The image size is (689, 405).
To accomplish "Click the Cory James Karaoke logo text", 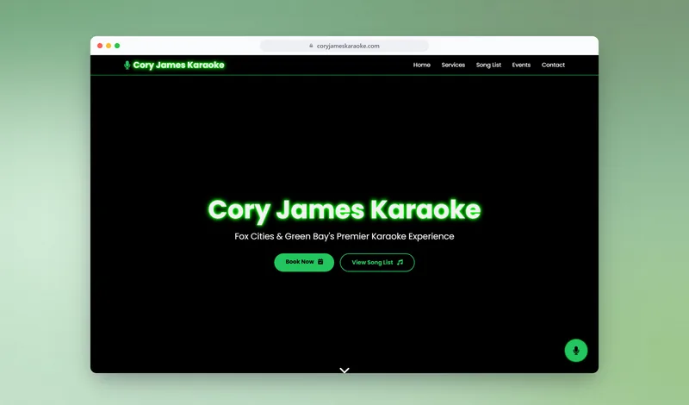I will pyautogui.click(x=178, y=65).
